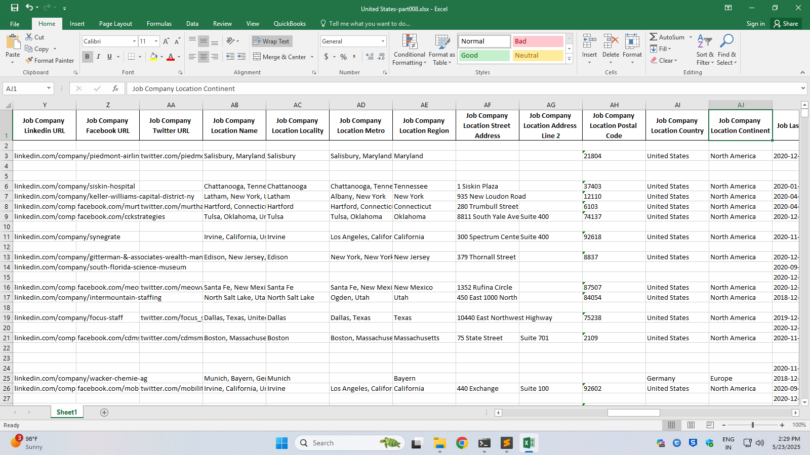The height and width of the screenshot is (455, 810).
Task: Open the Borders dropdown arrow
Action: click(140, 57)
